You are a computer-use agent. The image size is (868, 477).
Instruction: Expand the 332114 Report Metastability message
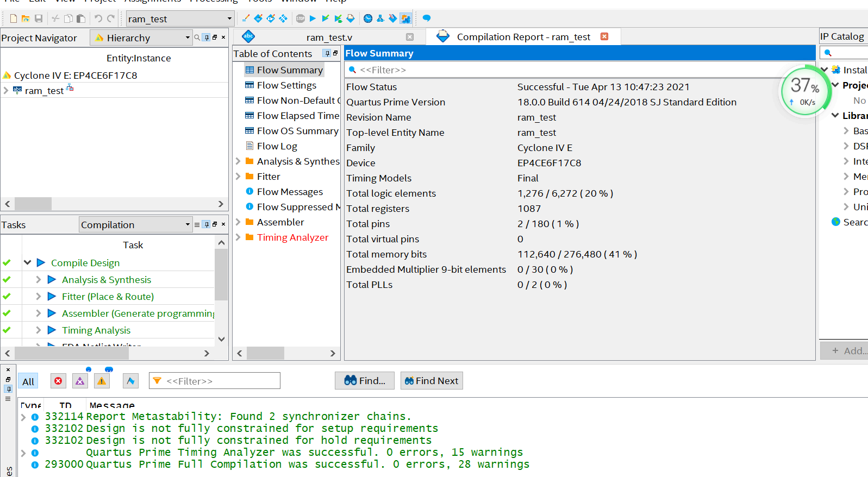[x=23, y=417]
